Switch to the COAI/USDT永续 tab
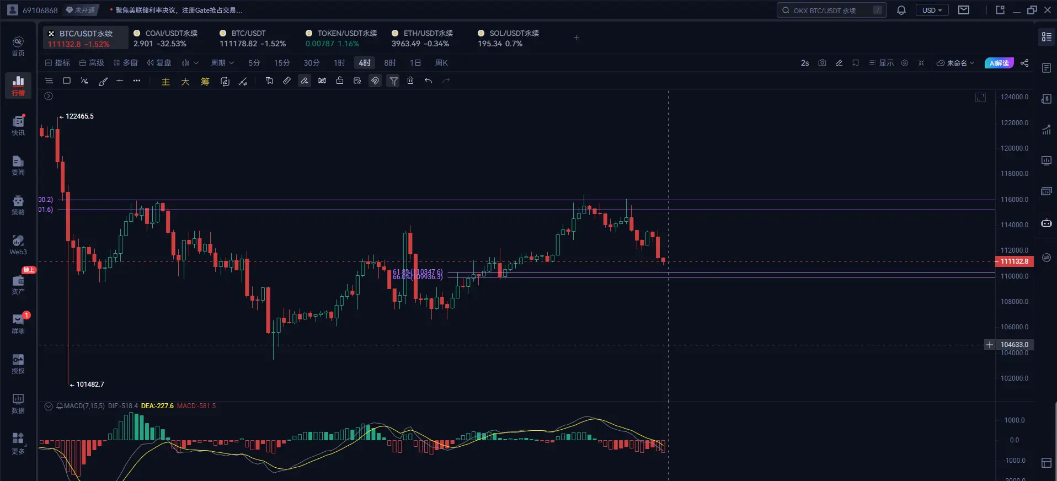This screenshot has height=481, width=1057. click(x=171, y=38)
